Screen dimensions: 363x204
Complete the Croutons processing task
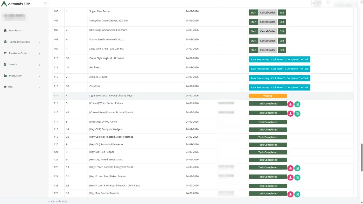[280, 87]
